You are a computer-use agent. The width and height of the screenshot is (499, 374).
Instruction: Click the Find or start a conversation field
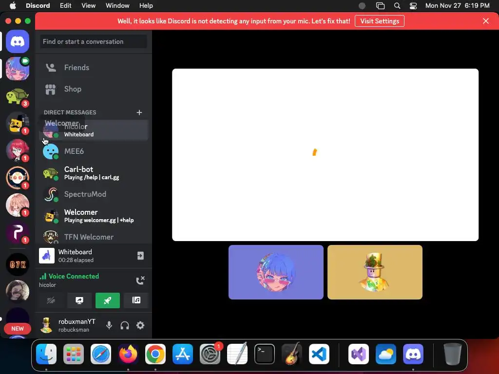[94, 42]
